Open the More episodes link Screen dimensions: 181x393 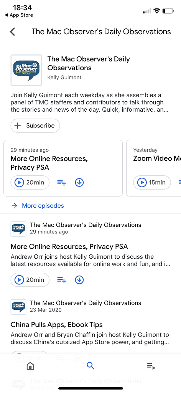[x=38, y=206]
